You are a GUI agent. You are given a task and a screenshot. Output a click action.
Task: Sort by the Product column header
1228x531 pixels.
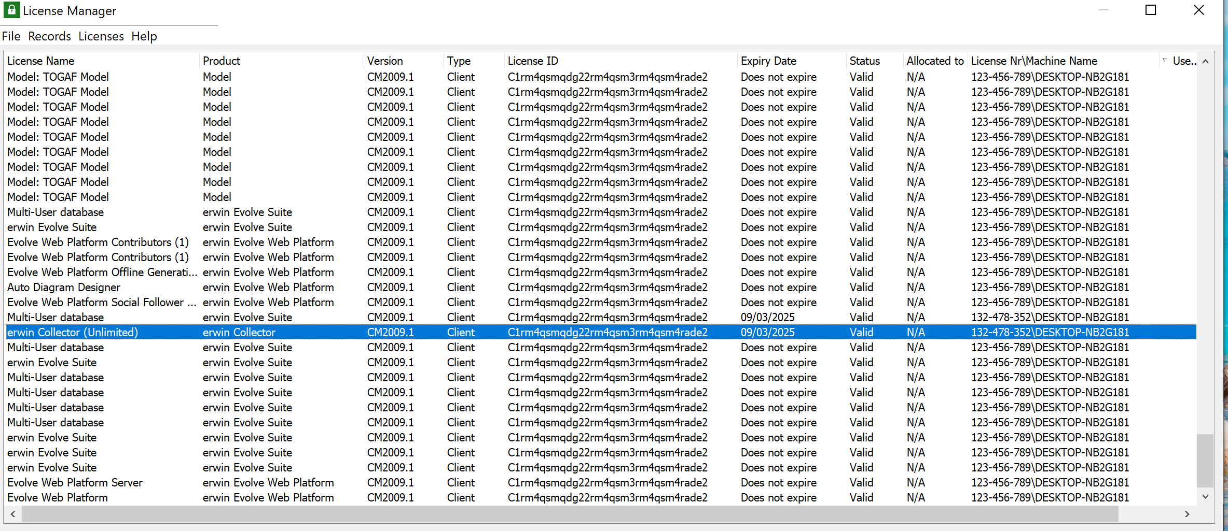282,61
